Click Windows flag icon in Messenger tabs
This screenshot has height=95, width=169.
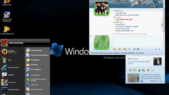(x=134, y=70)
